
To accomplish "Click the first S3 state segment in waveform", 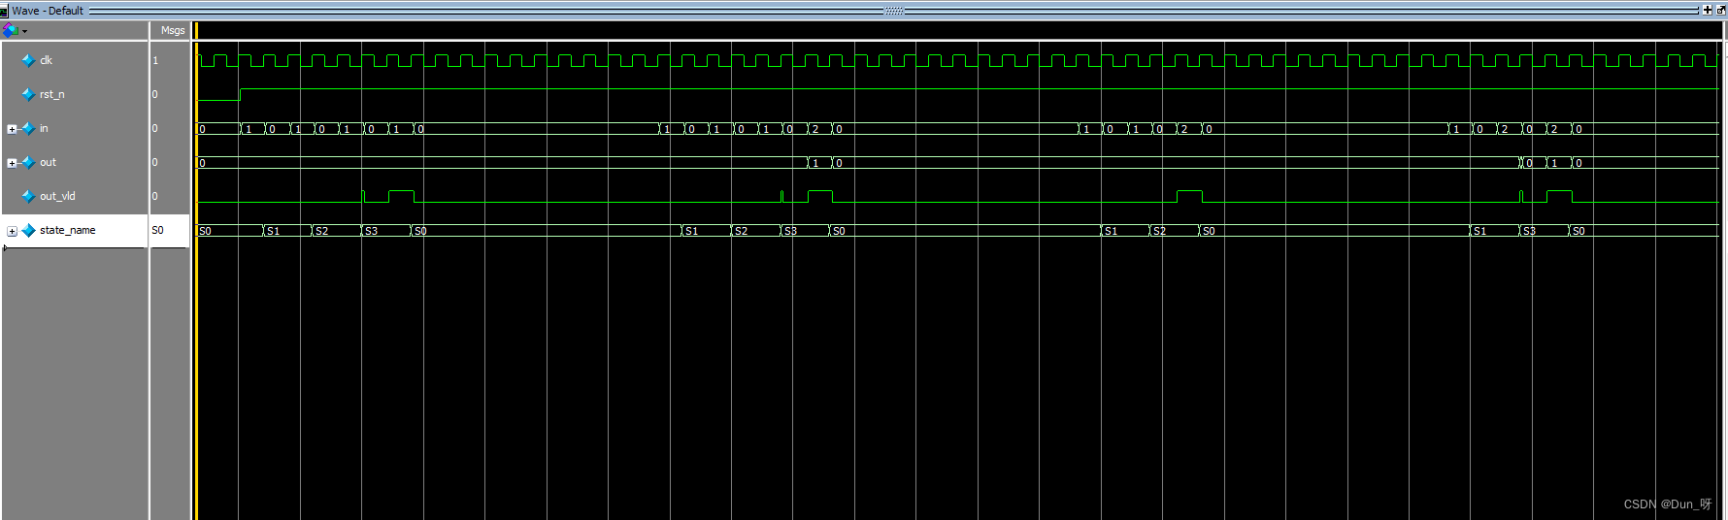I will (385, 231).
